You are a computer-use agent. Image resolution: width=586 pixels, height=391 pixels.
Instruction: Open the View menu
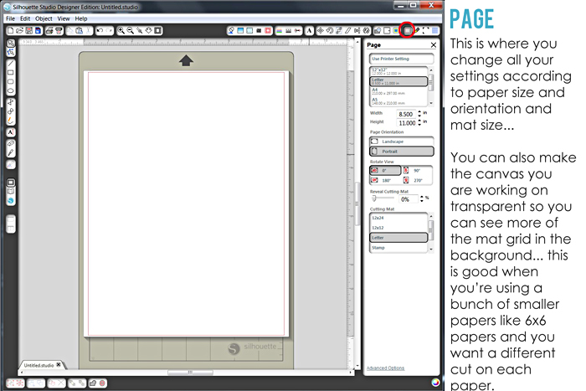pyautogui.click(x=64, y=18)
